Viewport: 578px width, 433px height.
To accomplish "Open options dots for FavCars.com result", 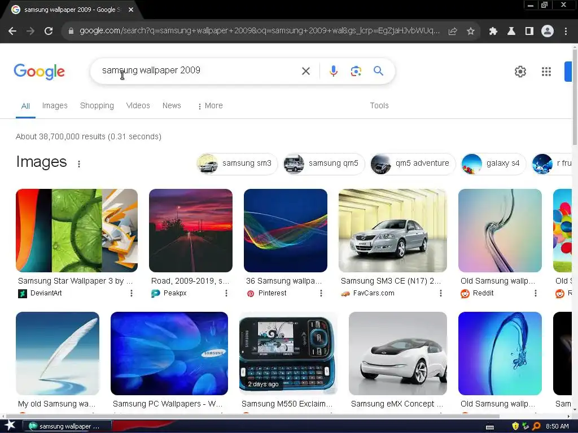I will pyautogui.click(x=440, y=293).
